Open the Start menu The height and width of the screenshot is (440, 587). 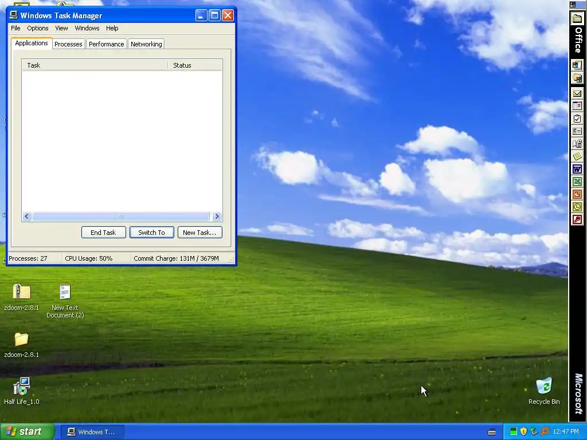click(x=27, y=432)
